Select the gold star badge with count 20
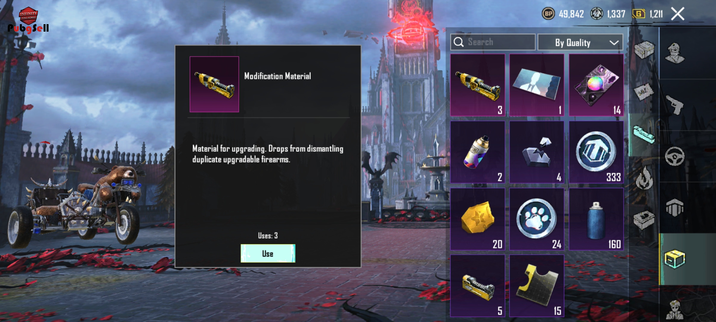This screenshot has height=322, width=716. [478, 219]
